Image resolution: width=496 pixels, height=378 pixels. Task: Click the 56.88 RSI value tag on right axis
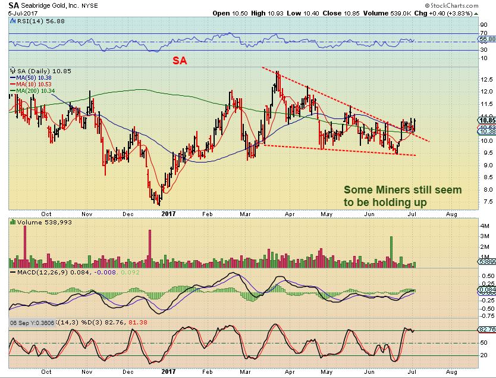[x=487, y=39]
